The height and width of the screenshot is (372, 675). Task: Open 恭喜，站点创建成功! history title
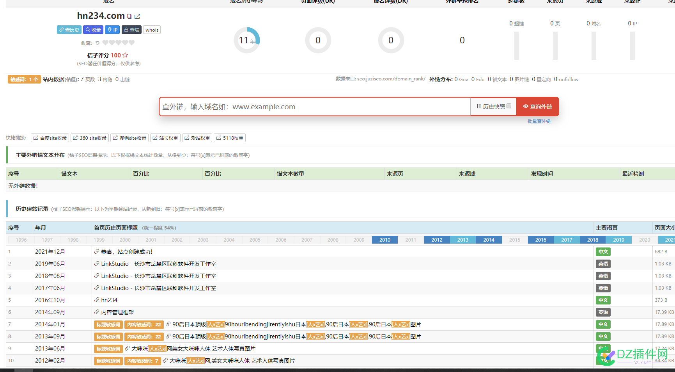pos(127,252)
